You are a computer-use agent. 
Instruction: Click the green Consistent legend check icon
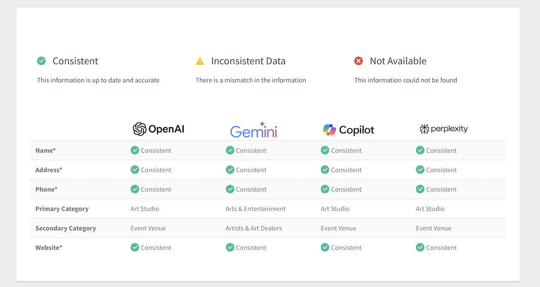pyautogui.click(x=41, y=61)
